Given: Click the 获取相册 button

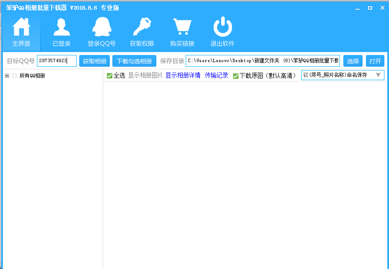Looking at the screenshot, I should coord(94,61).
